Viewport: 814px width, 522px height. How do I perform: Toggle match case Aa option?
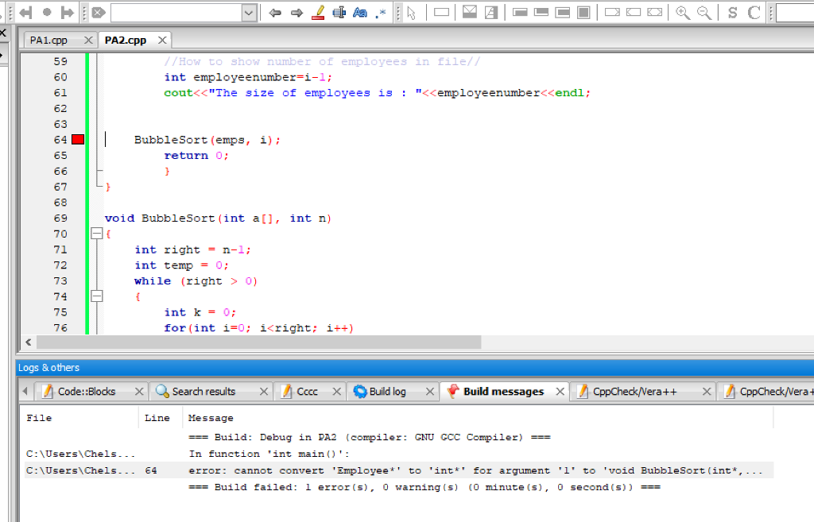point(360,13)
